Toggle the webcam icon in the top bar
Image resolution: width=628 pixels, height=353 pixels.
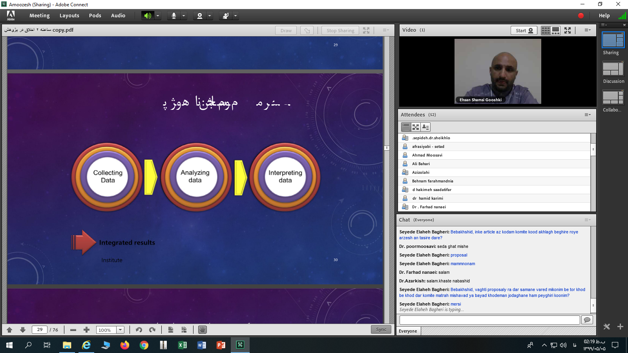[200, 16]
